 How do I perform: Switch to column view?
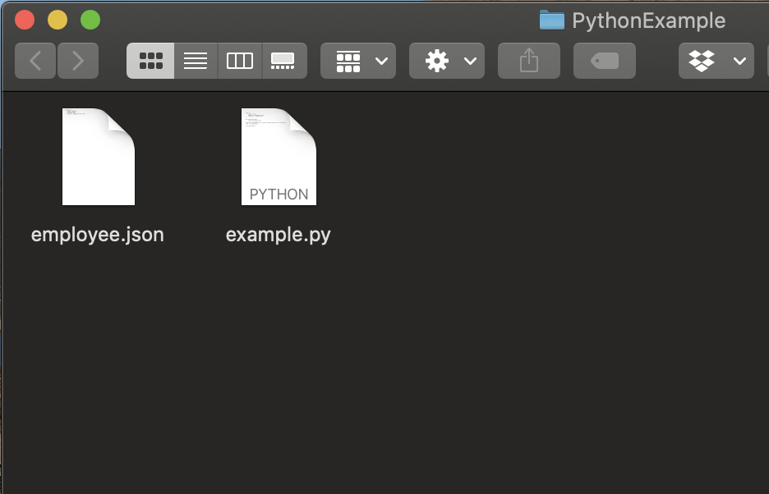point(239,60)
